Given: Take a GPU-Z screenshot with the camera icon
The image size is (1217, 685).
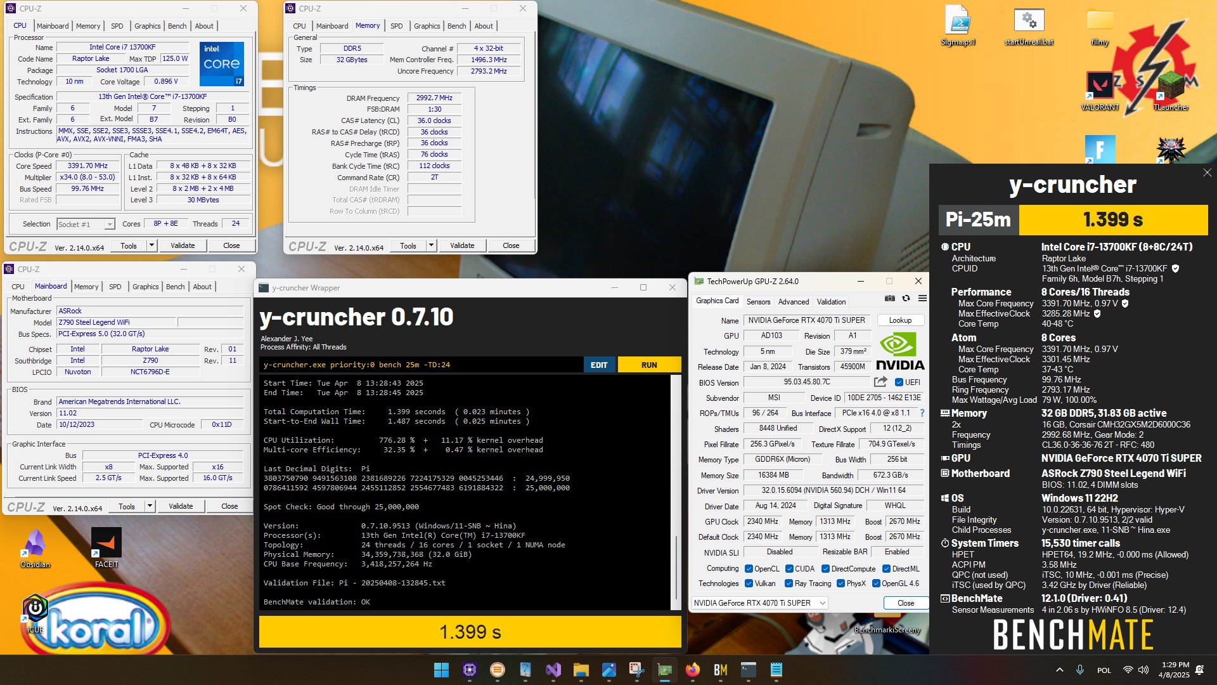Looking at the screenshot, I should tap(890, 299).
